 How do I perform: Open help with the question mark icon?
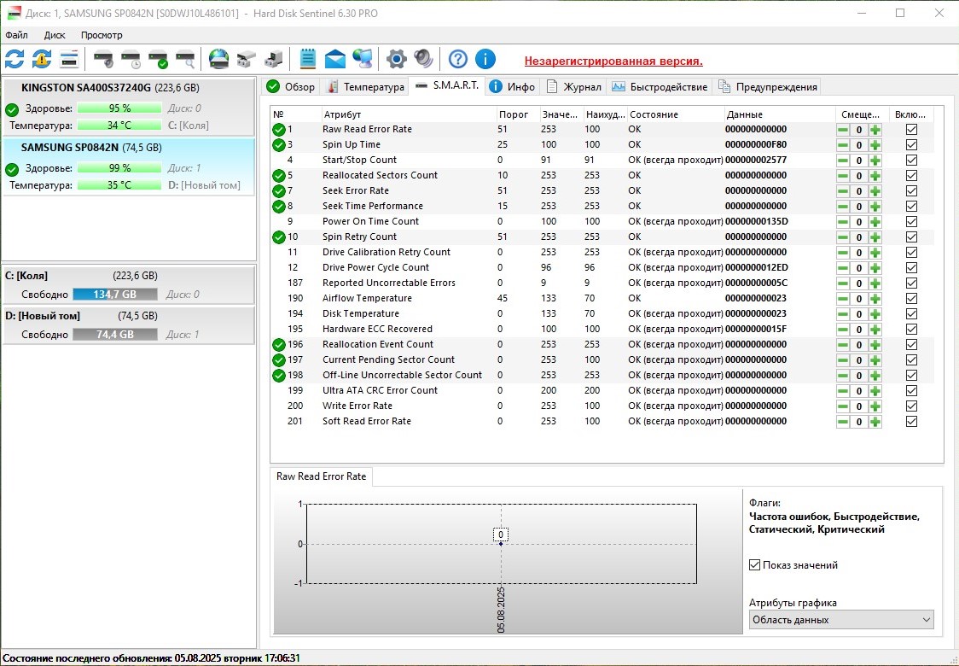[458, 59]
